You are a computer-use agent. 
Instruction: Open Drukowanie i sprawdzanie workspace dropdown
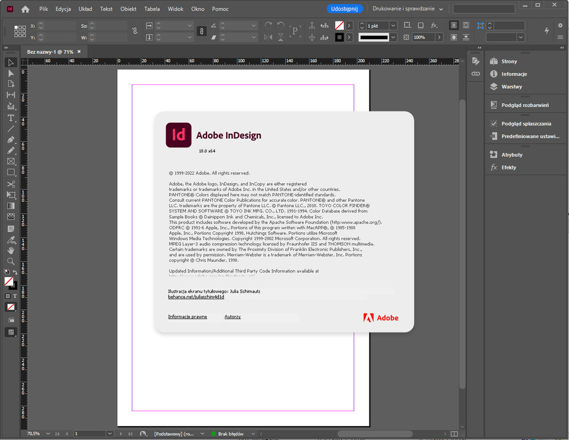click(x=407, y=9)
